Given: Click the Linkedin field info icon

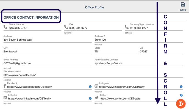Looking at the screenshot, I should 90,98.
